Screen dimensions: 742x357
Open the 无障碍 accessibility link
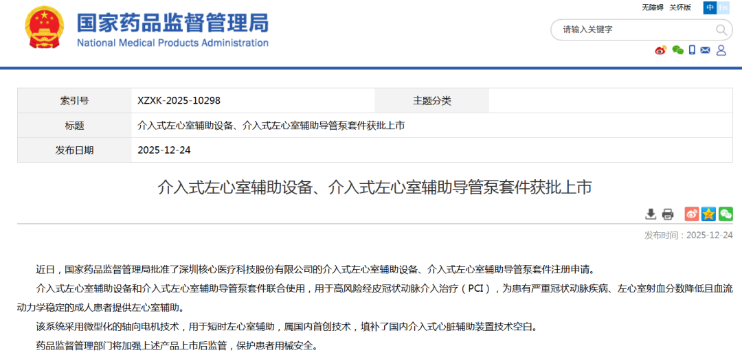tap(653, 8)
